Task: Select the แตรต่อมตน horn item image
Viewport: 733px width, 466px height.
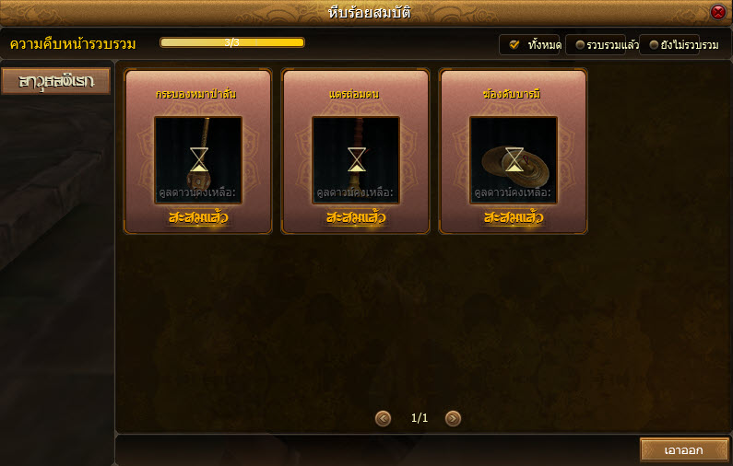Action: click(356, 160)
